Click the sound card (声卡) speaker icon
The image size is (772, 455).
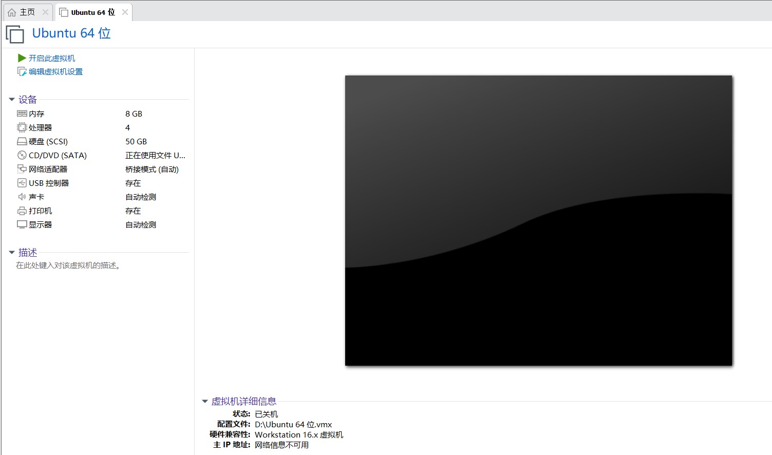click(x=22, y=197)
